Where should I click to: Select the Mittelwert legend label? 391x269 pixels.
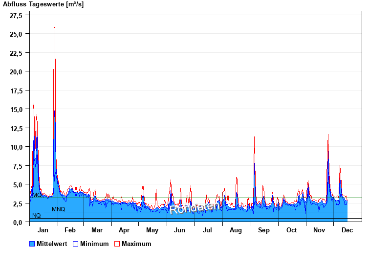tap(52, 244)
